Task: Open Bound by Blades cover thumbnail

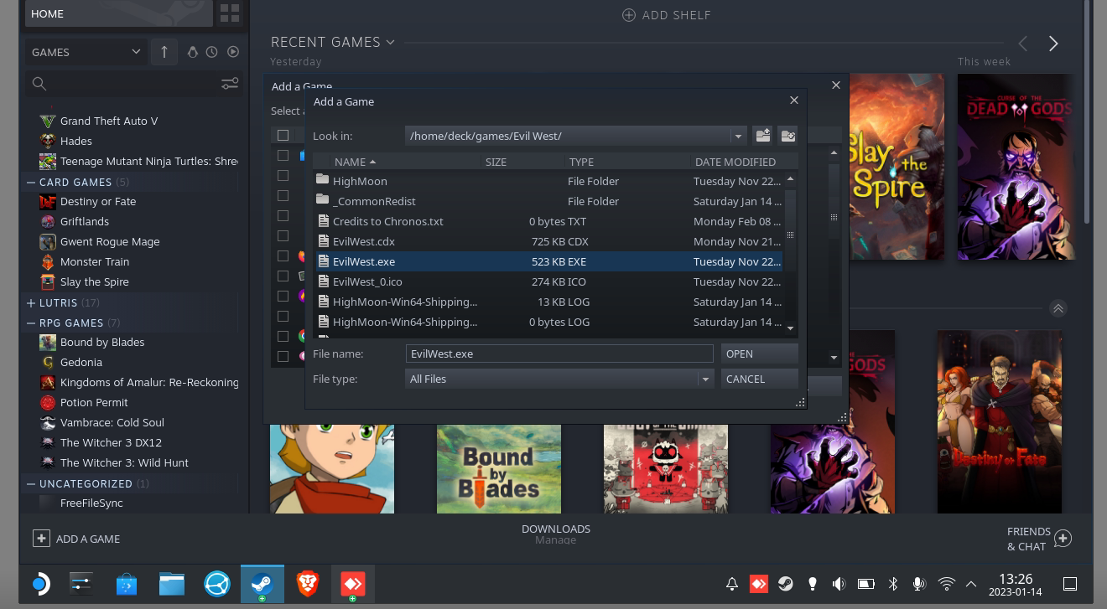Action: [x=499, y=468]
